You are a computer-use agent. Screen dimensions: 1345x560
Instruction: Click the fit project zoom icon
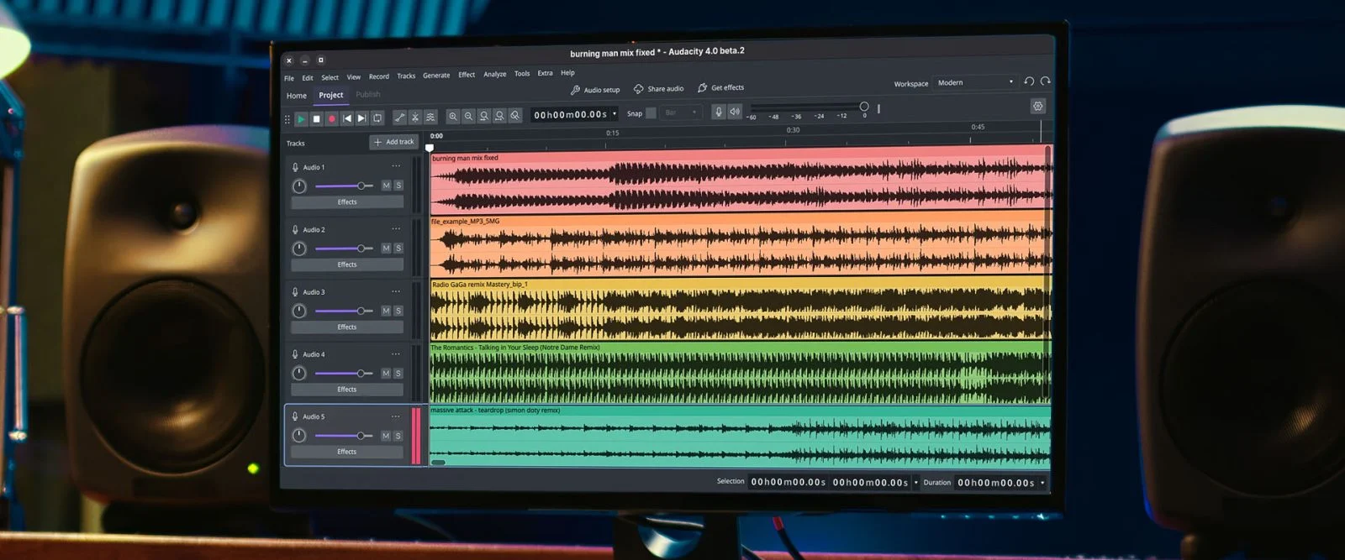coord(499,116)
